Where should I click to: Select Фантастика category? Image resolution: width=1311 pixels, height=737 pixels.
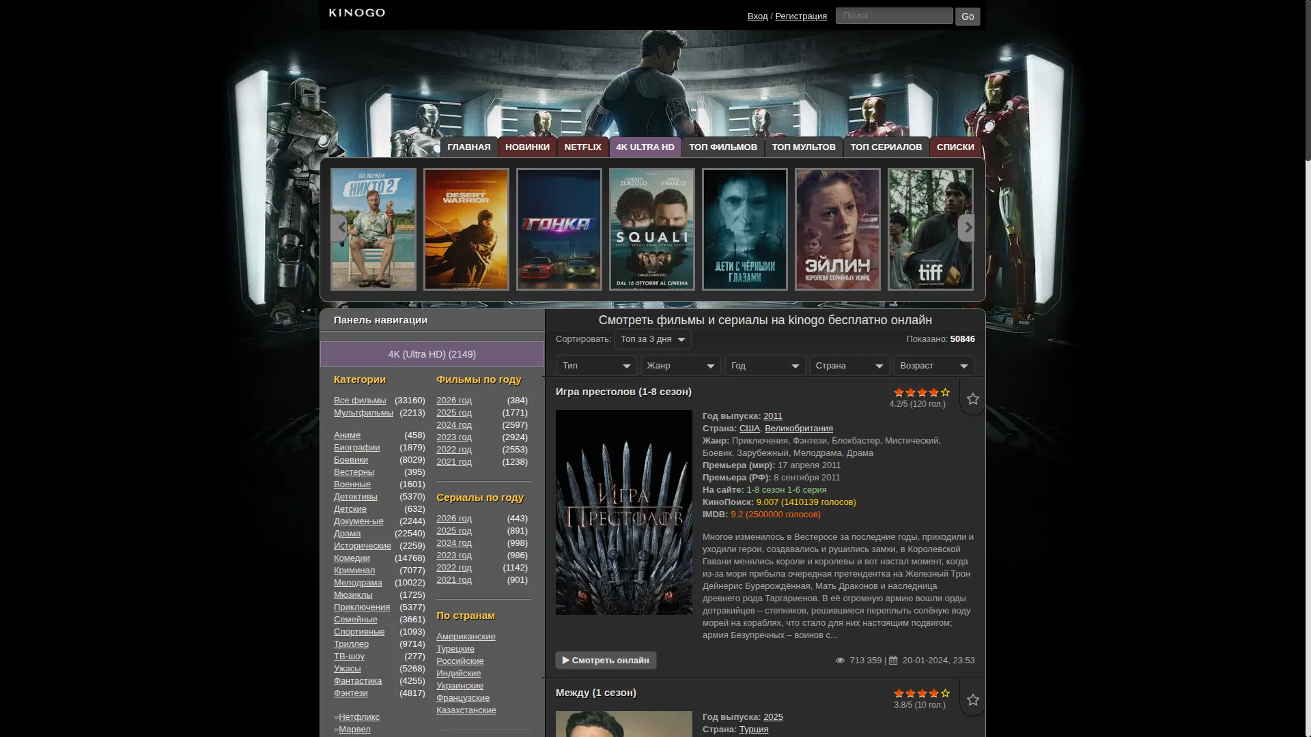358,681
